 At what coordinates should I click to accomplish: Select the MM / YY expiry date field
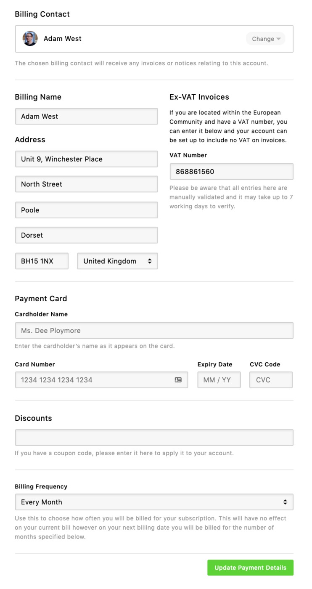point(219,380)
